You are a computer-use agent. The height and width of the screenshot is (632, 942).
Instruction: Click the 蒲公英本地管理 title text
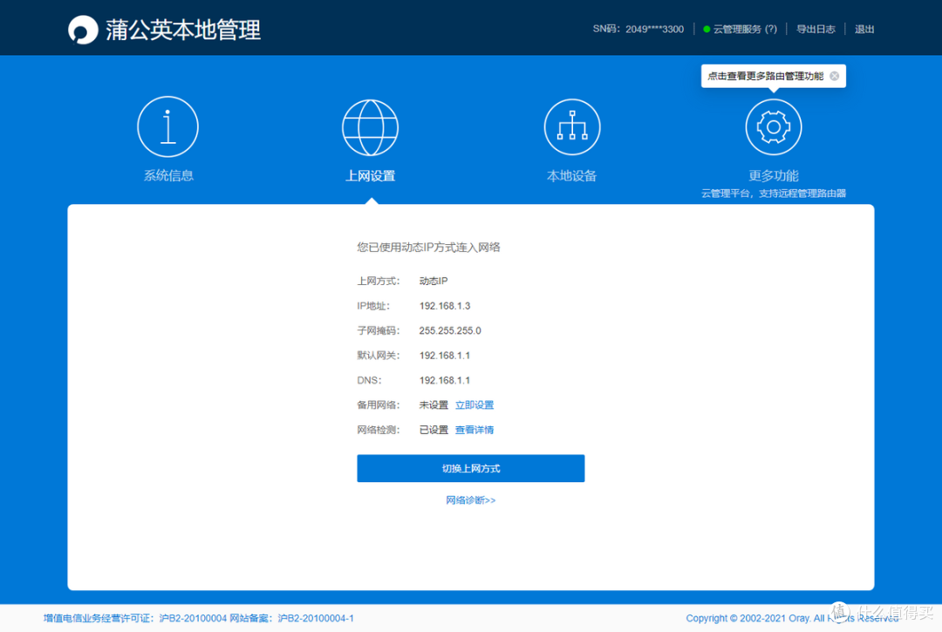(183, 30)
